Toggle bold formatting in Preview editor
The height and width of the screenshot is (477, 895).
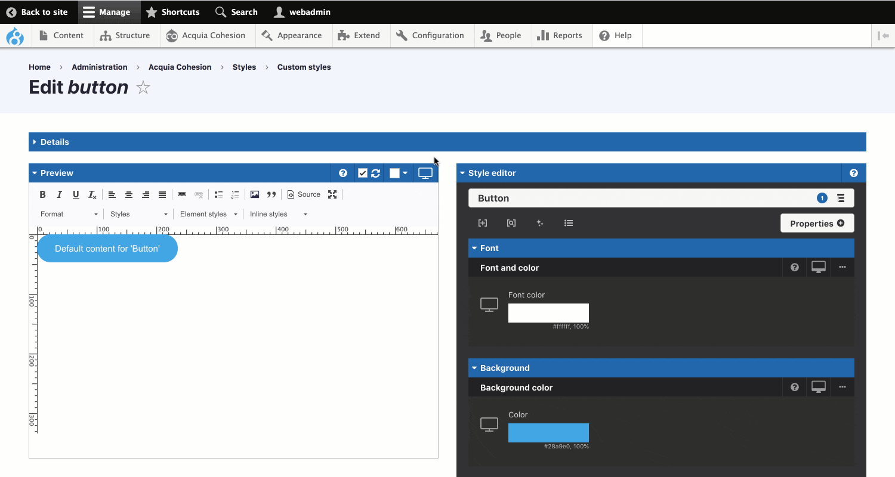click(x=42, y=194)
